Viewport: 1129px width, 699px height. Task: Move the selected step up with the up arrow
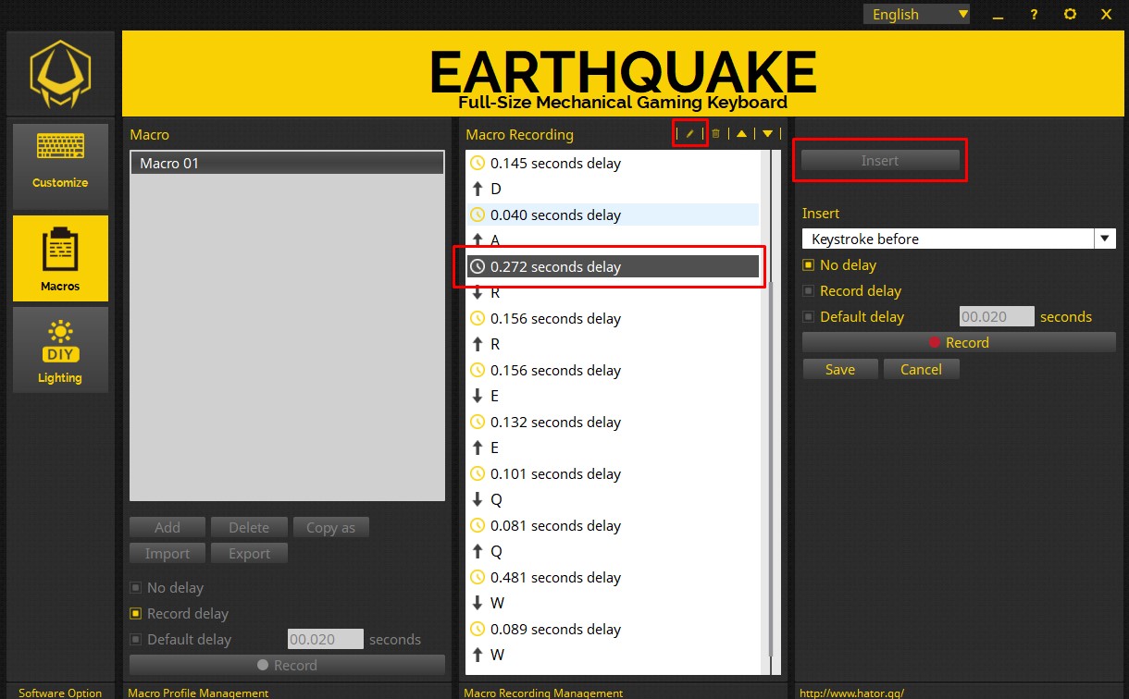pyautogui.click(x=741, y=134)
